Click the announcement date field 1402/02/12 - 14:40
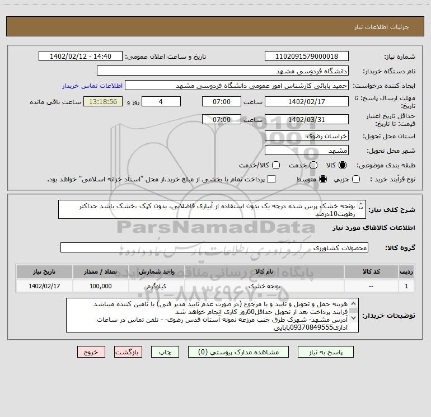Viewport: 431px width, 417px height. click(80, 57)
